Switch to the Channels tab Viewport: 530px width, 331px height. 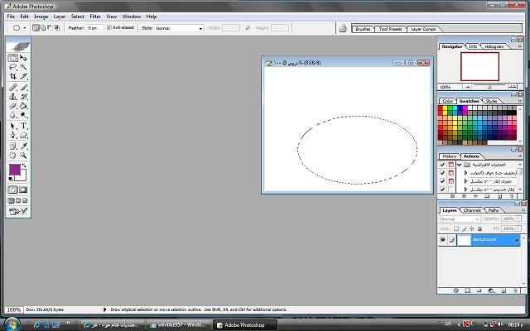472,210
